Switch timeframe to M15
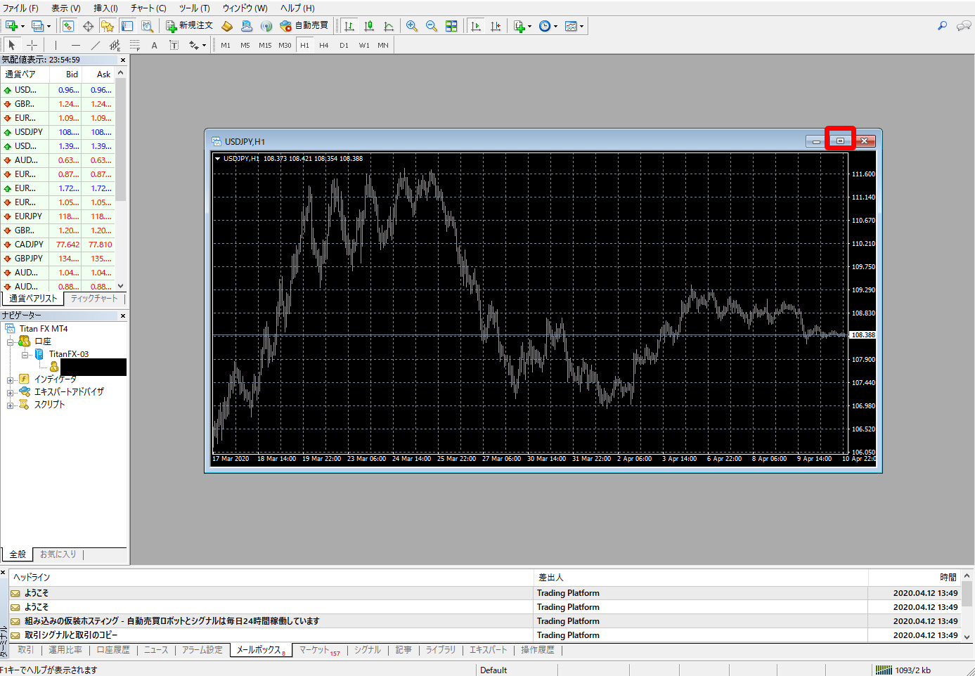Viewport: 975px width, 676px height. pyautogui.click(x=265, y=45)
